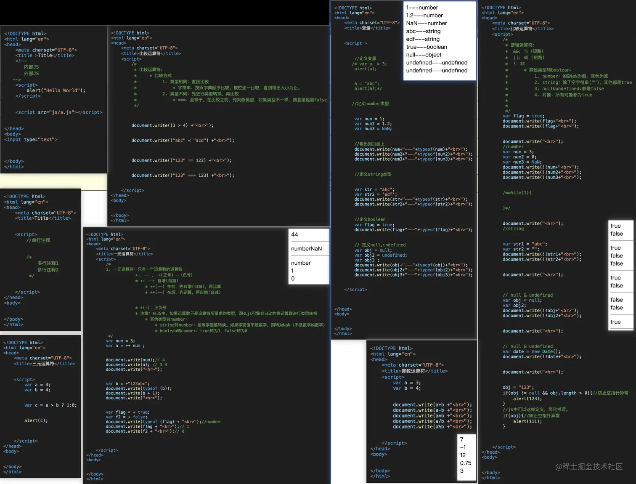
Task: Select the //js中可以这样定义 comment line
Action: click(536, 410)
